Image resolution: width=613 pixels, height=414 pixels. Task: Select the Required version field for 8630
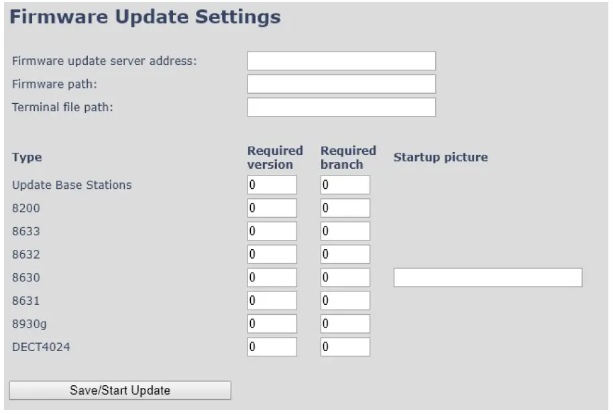272,277
